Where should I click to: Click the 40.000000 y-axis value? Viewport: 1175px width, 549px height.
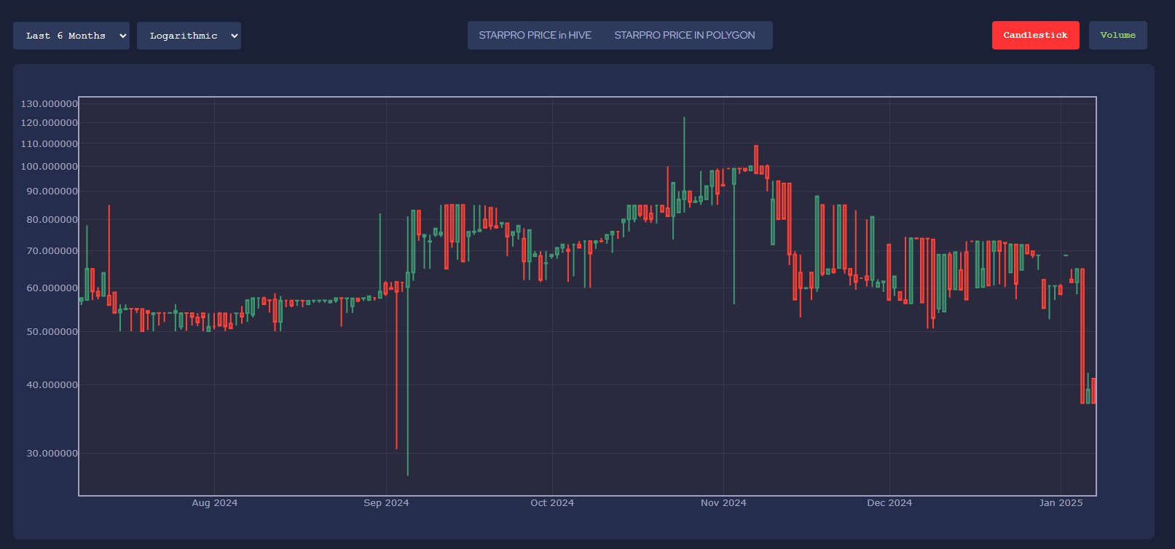click(52, 385)
